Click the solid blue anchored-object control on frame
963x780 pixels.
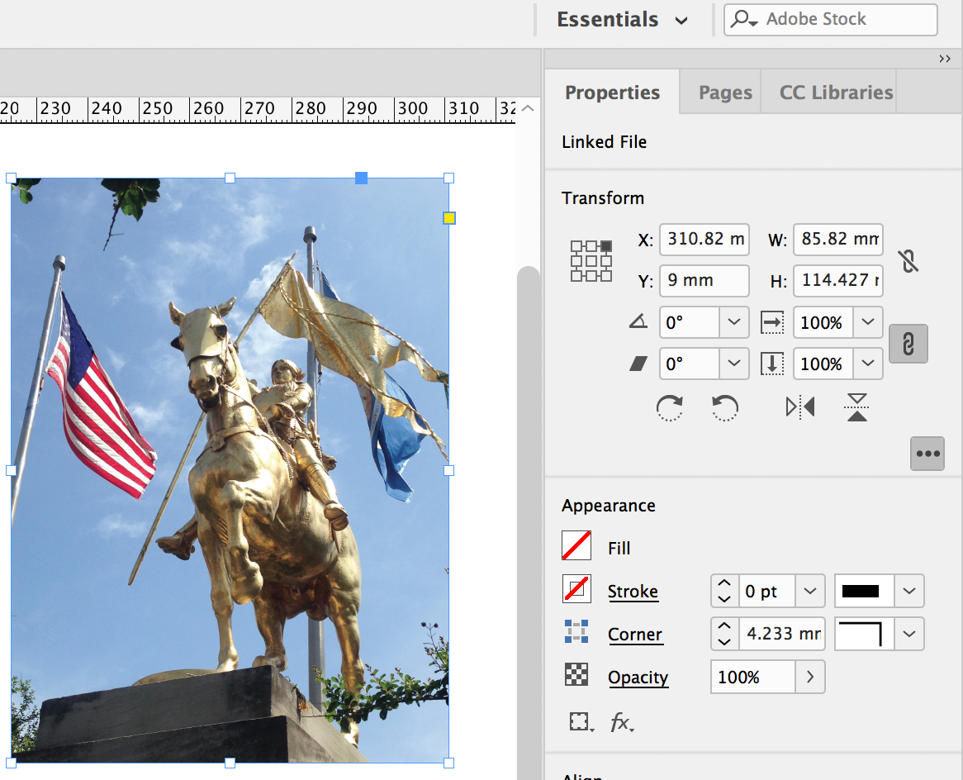(x=361, y=178)
